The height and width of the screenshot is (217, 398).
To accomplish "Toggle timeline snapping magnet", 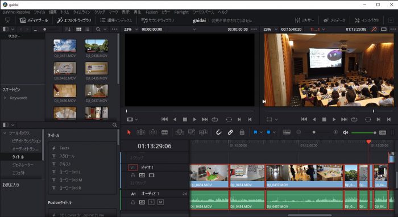I will [218, 132].
